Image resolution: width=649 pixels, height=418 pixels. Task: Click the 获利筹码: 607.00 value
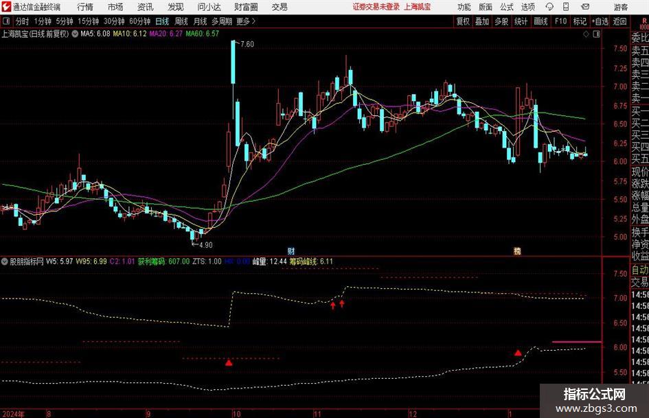coord(163,262)
